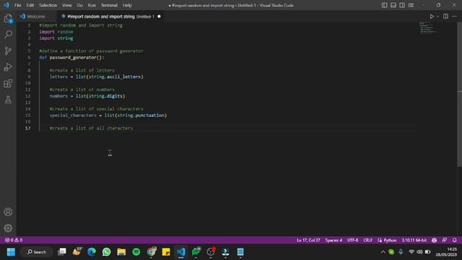Show errors and warnings in status bar
The image size is (462, 260).
[x=14, y=240]
